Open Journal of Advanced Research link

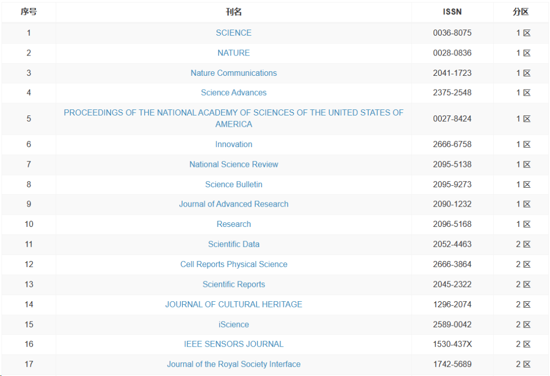tap(234, 204)
